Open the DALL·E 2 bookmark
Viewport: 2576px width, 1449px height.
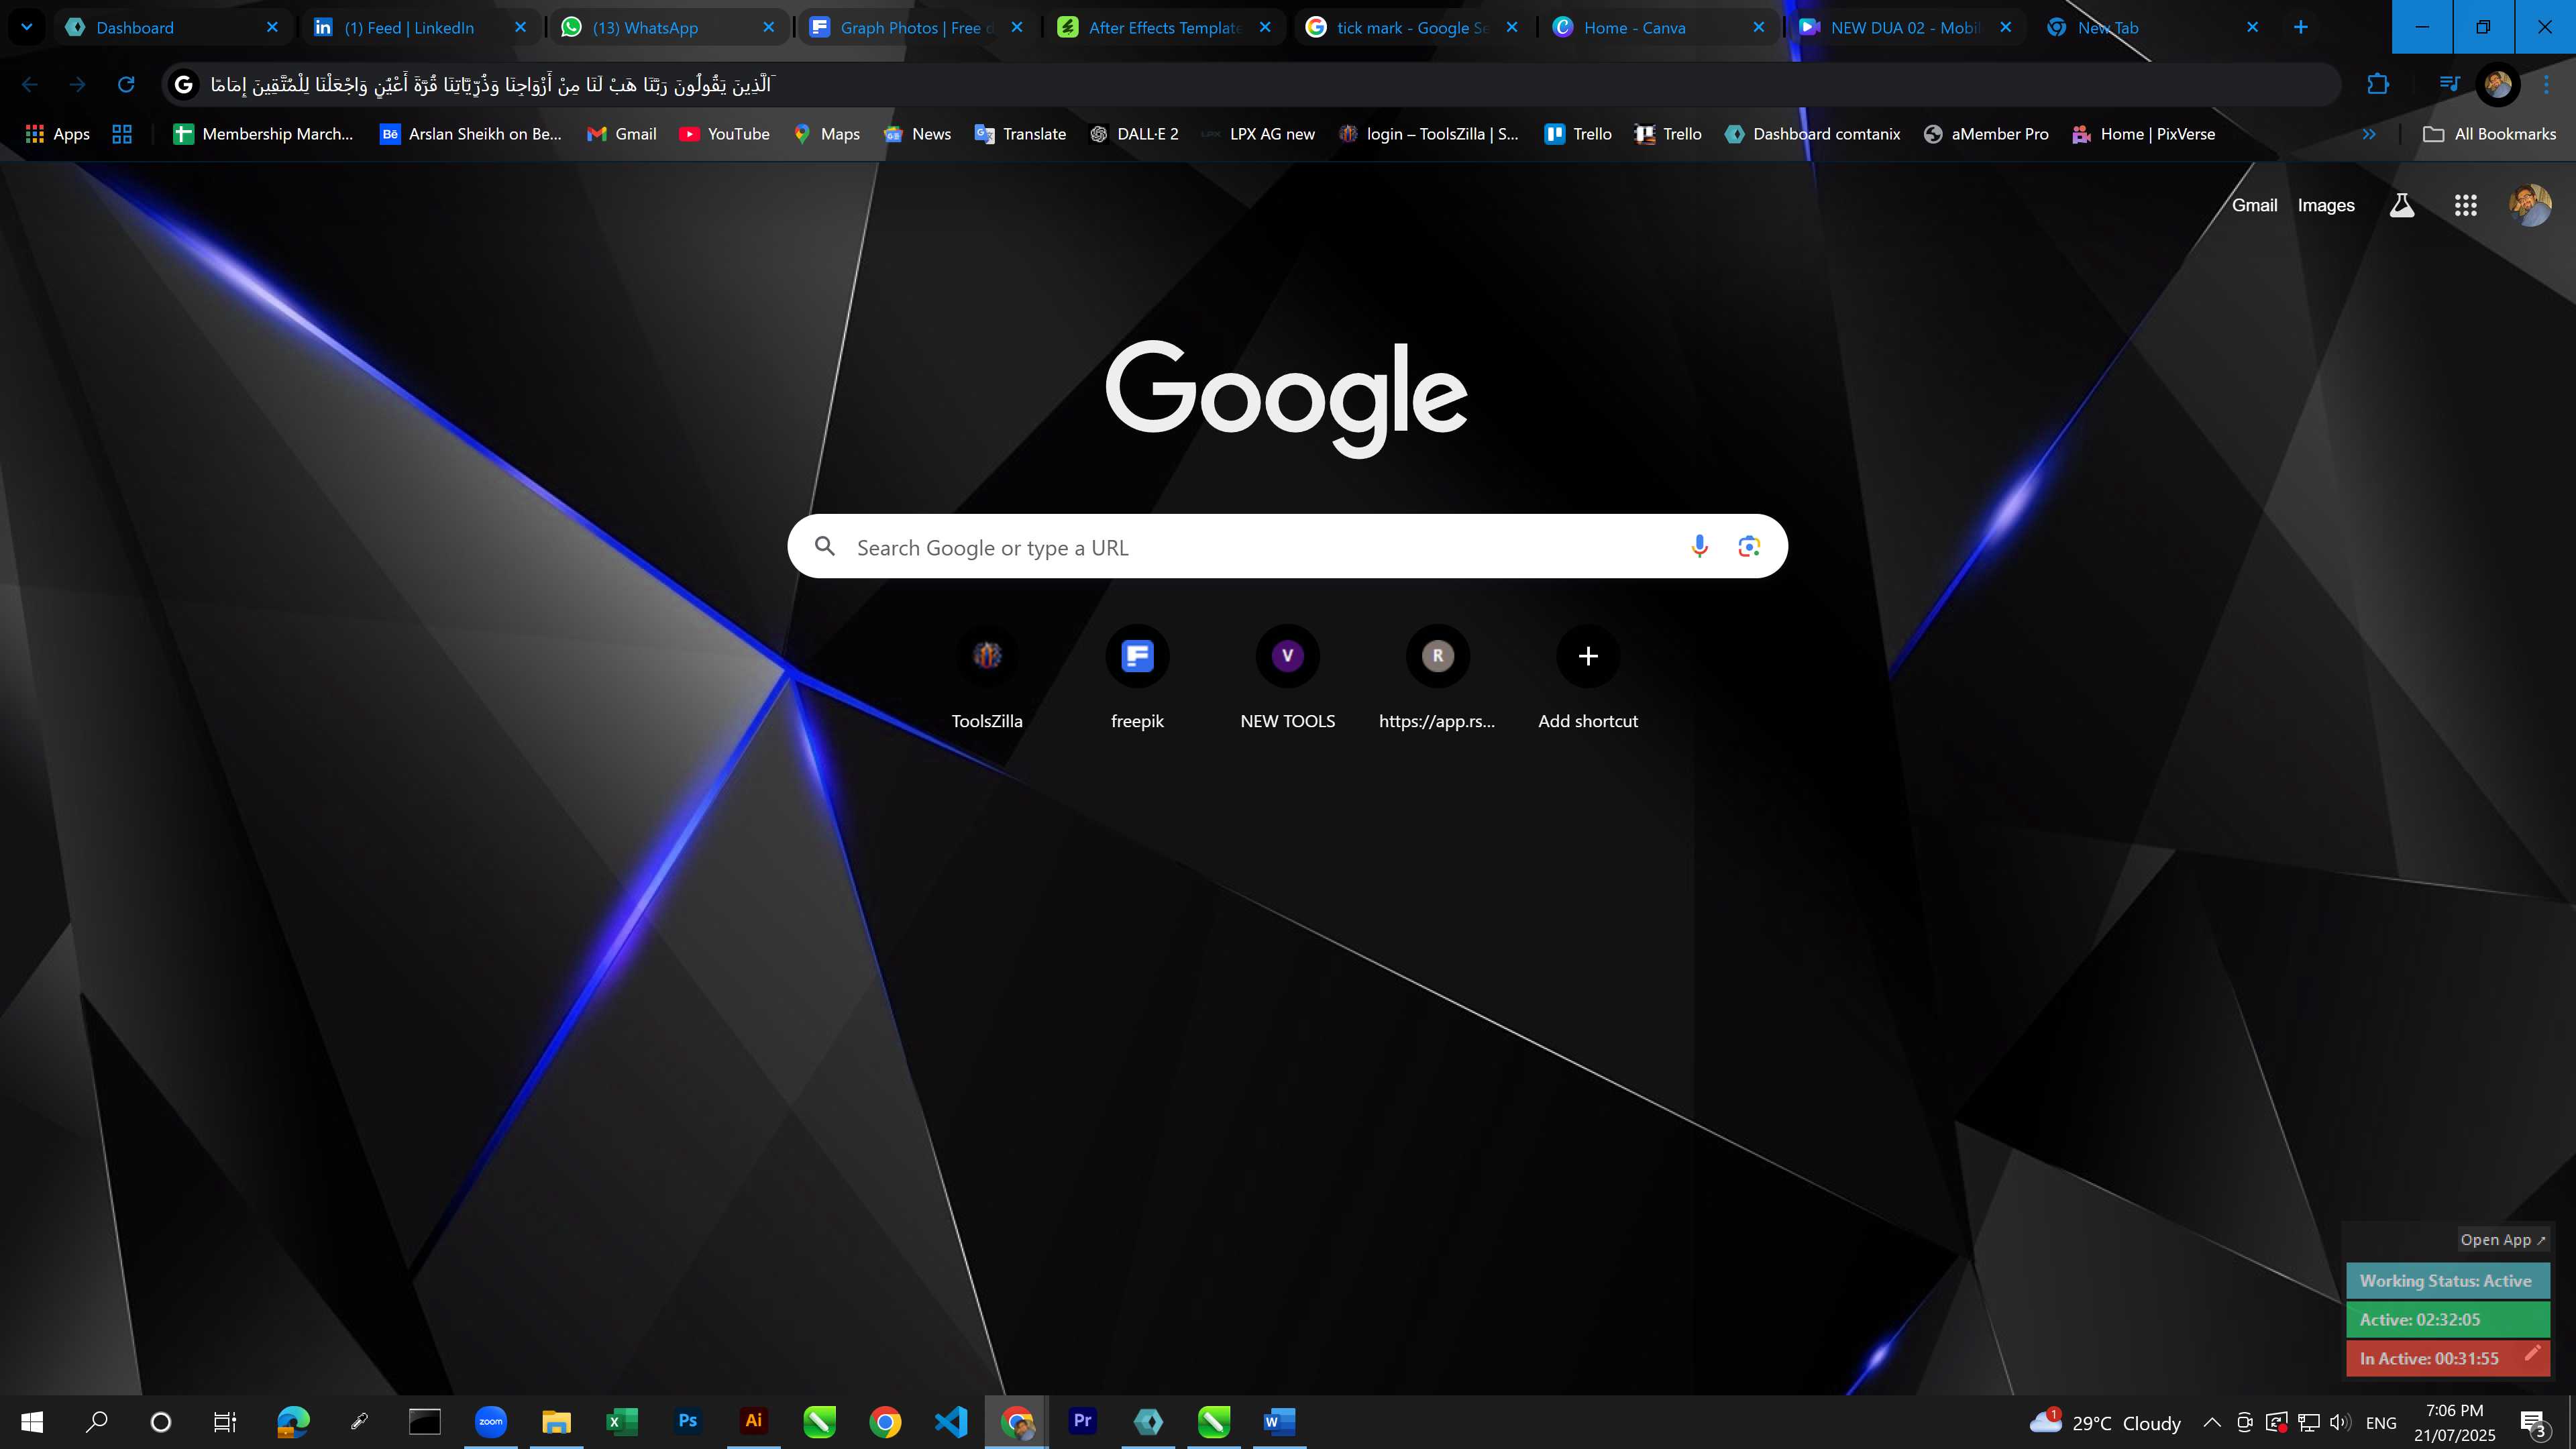[x=1134, y=134]
